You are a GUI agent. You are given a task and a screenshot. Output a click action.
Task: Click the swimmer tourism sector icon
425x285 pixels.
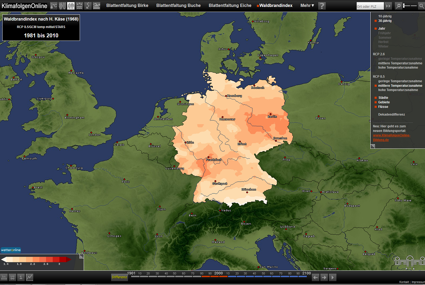pos(96,6)
